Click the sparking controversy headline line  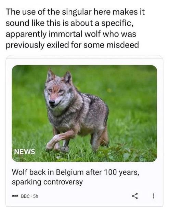(47, 182)
